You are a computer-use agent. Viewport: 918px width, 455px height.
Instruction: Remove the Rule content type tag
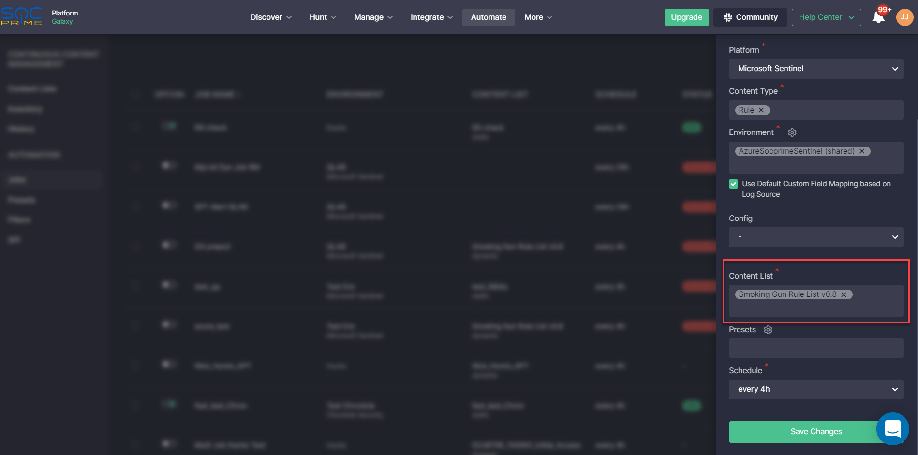tap(761, 110)
